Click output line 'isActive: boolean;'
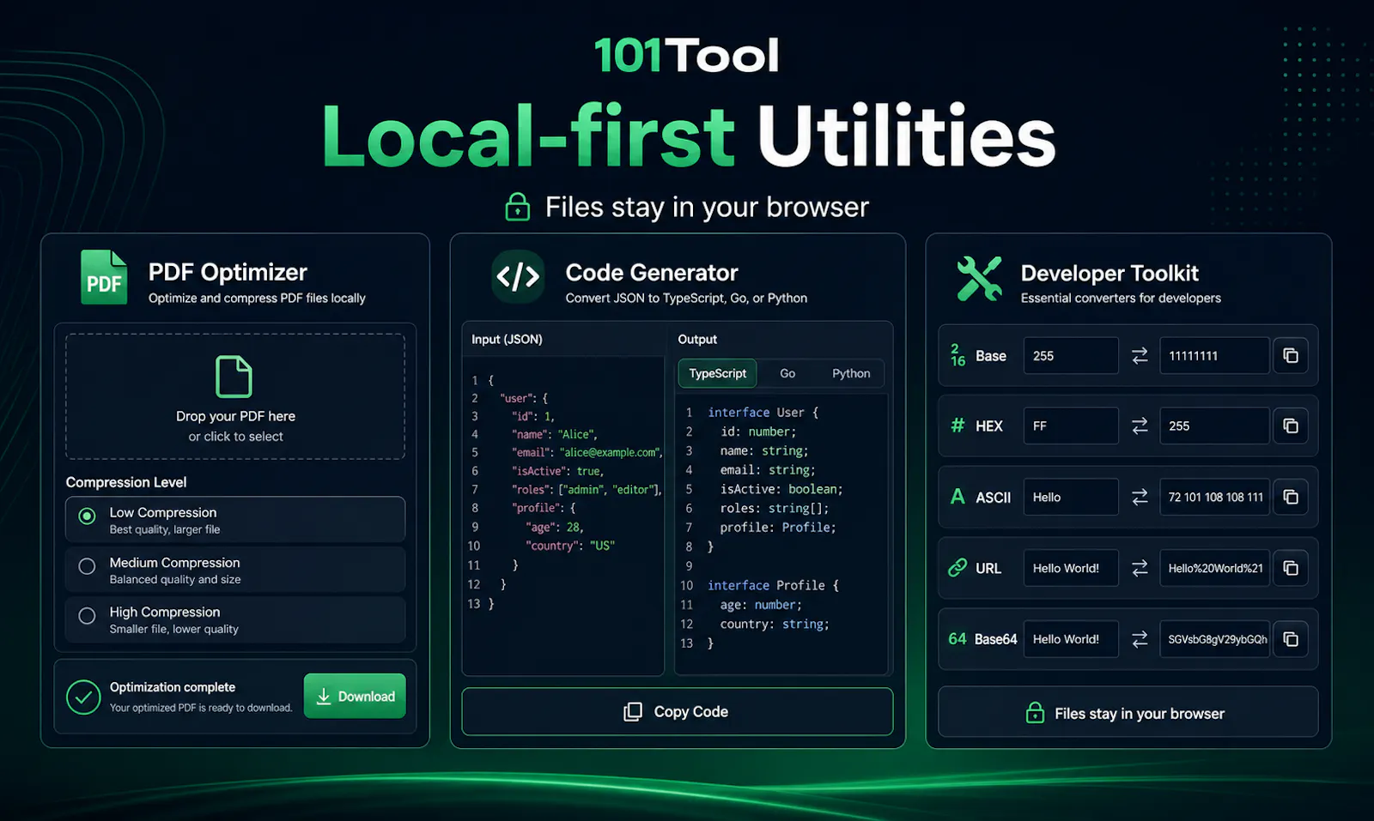 coord(781,489)
